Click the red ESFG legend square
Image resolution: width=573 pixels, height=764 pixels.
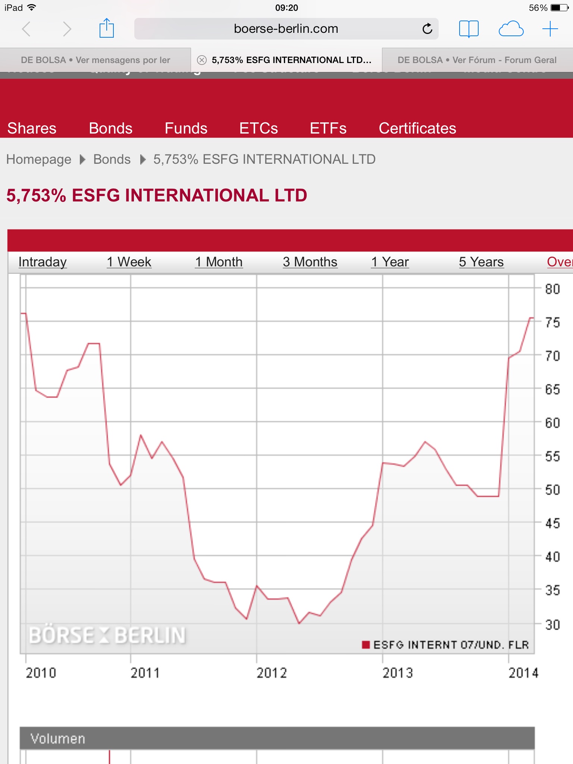[x=366, y=645]
